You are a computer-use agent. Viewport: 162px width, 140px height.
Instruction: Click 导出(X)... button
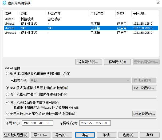pyautogui.click(x=62, y=135)
